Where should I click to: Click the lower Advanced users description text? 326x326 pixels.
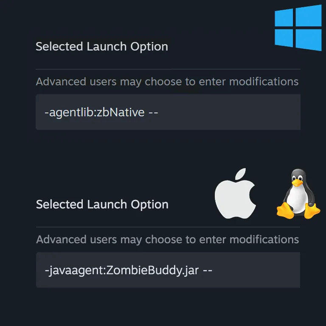click(168, 239)
